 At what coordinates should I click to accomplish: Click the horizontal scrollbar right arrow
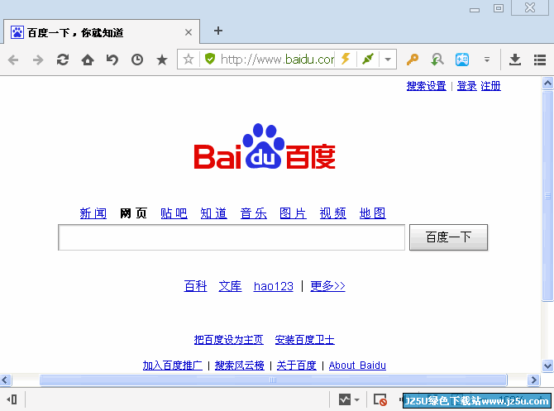point(534,380)
